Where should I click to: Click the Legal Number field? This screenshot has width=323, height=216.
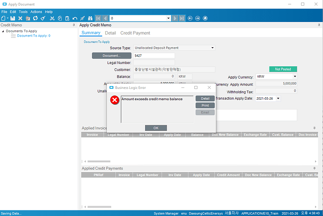click(x=154, y=63)
